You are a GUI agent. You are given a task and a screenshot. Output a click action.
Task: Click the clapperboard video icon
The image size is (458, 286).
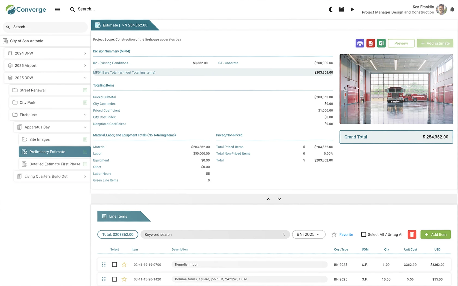pos(341,10)
